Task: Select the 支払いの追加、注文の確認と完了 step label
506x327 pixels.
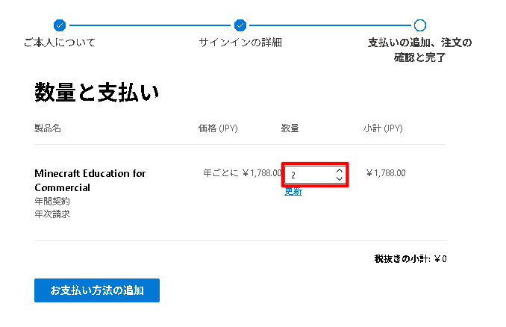Action: point(420,50)
